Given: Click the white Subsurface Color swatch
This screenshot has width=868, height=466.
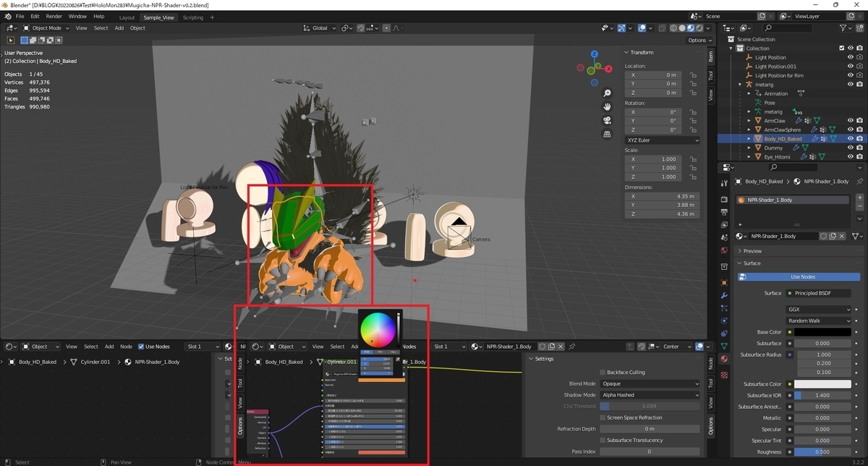Looking at the screenshot, I should click(823, 384).
